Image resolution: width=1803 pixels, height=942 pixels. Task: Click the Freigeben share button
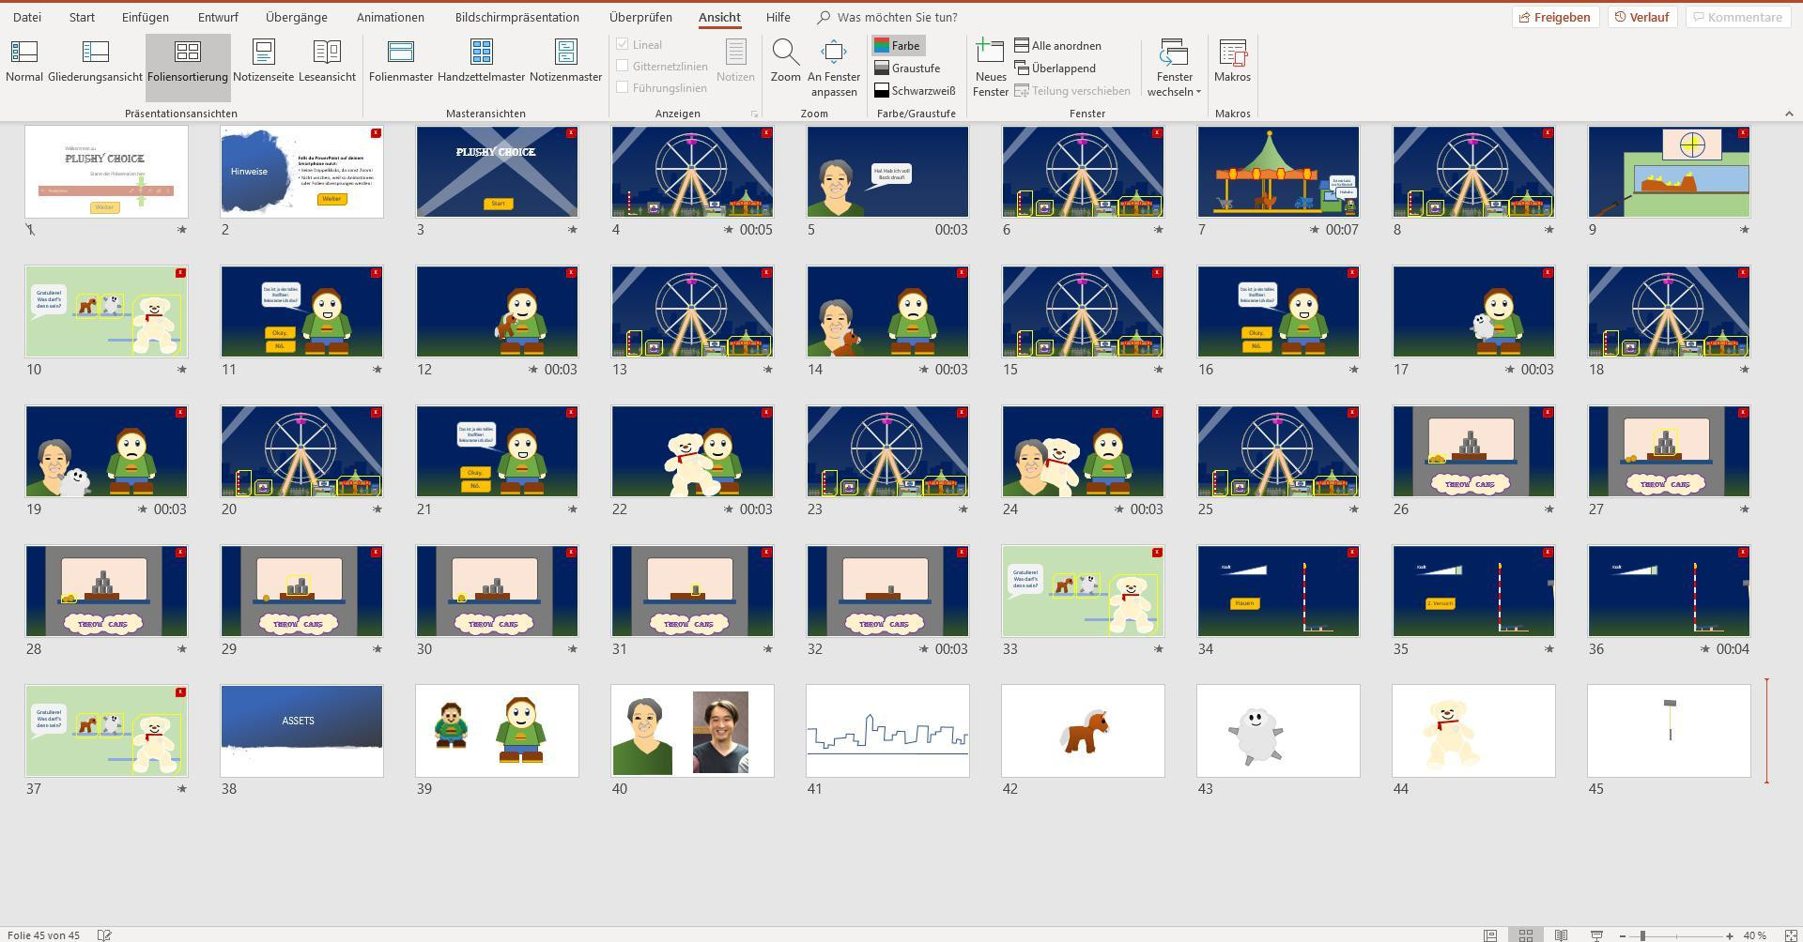(x=1555, y=17)
